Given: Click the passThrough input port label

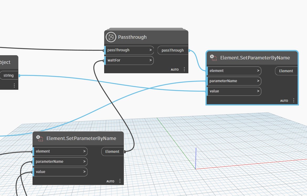Looking at the screenshot, I should coord(118,50).
